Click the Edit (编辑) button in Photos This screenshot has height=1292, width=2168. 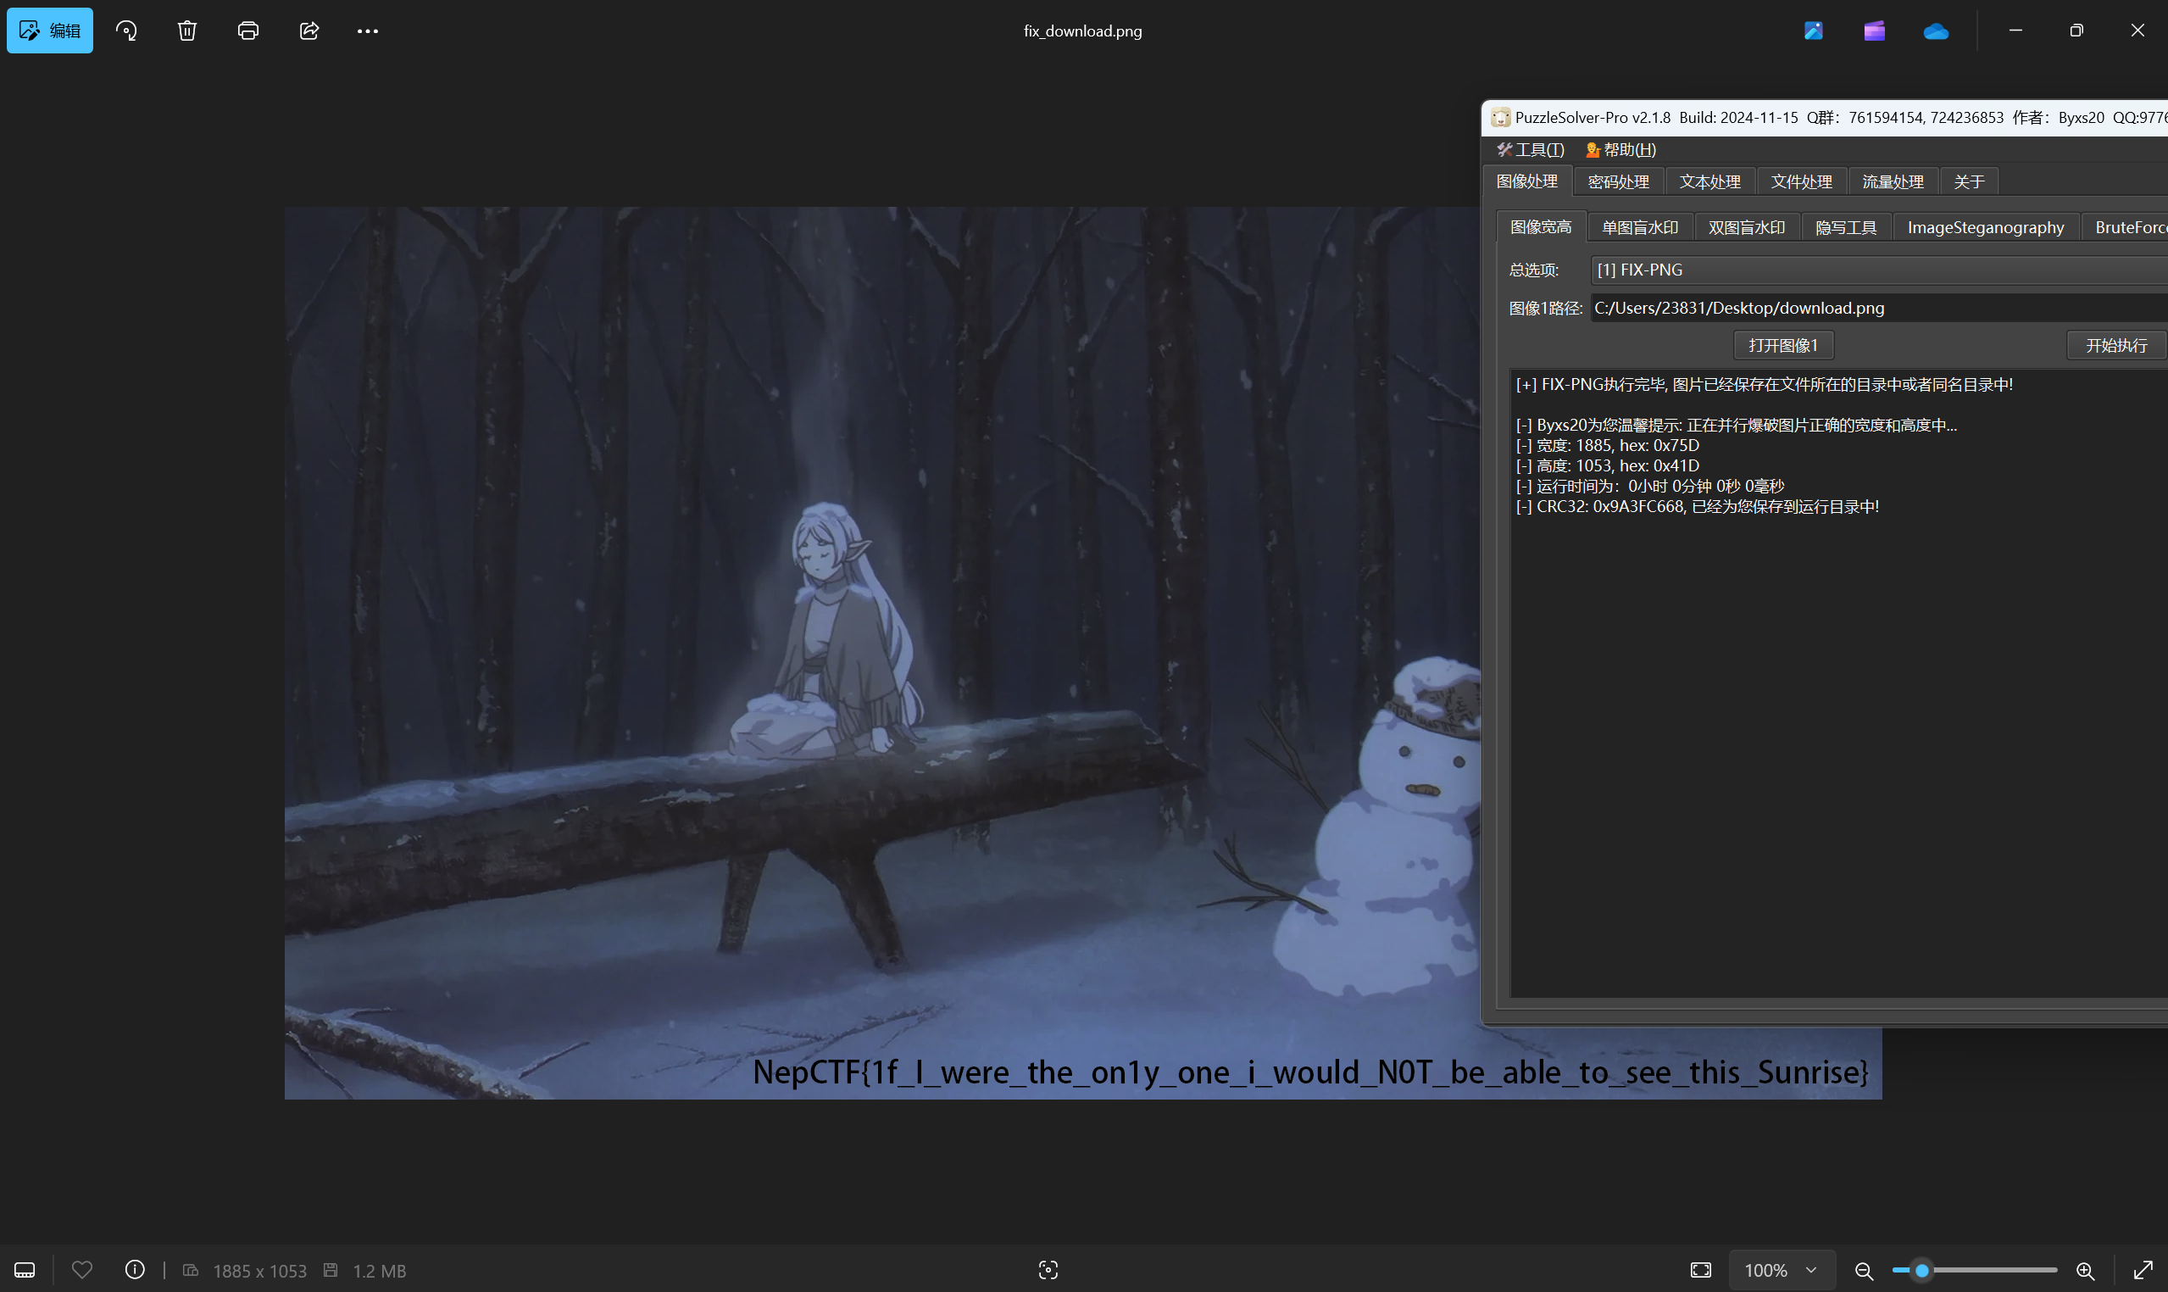coord(50,31)
